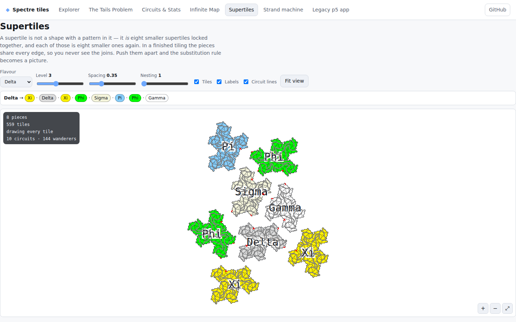Click the Gamma chip in the rule bar
Screen dimensions: 516x322
click(157, 98)
